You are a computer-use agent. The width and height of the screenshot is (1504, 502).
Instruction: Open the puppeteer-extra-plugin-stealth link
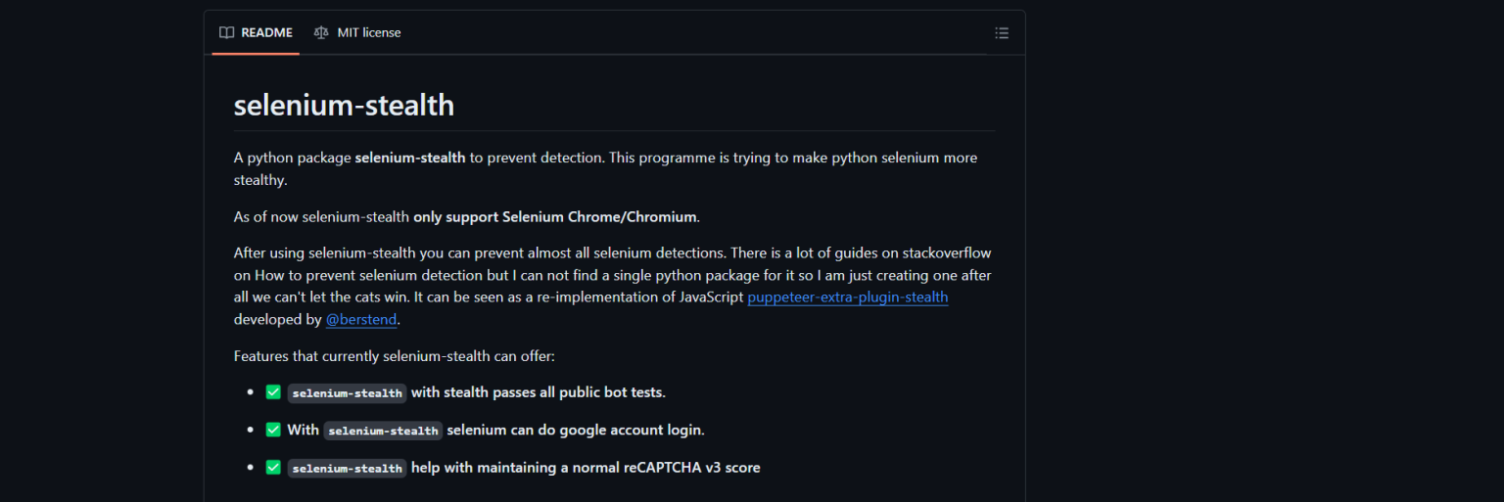(x=847, y=297)
